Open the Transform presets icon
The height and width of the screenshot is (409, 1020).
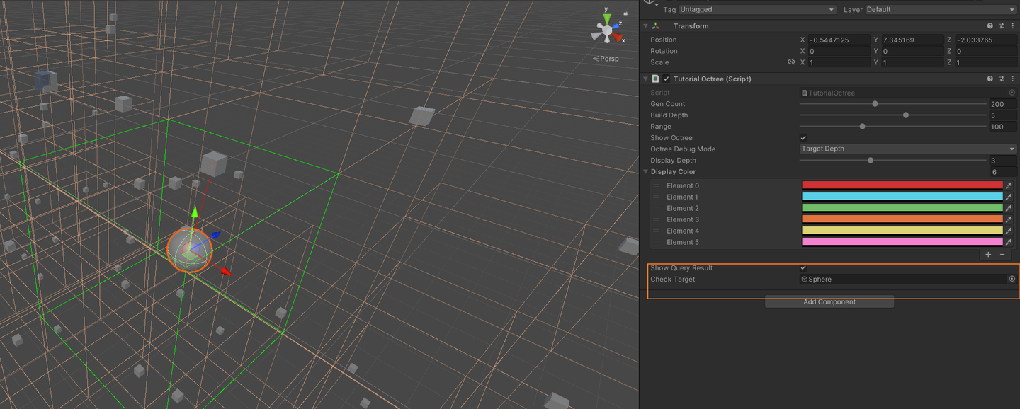pos(1001,25)
